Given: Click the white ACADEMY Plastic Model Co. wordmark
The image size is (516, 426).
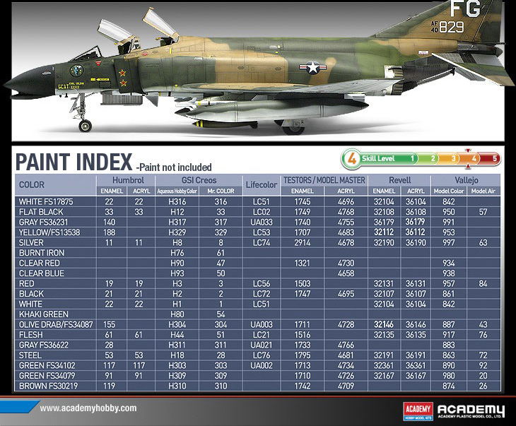Looking at the screenshot, I should tap(471, 411).
